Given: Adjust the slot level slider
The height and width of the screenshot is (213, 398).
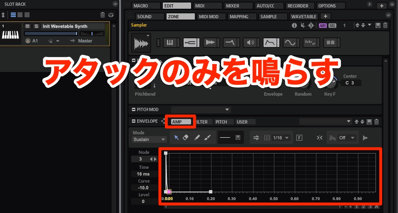Looking at the screenshot, I should pos(51,33).
